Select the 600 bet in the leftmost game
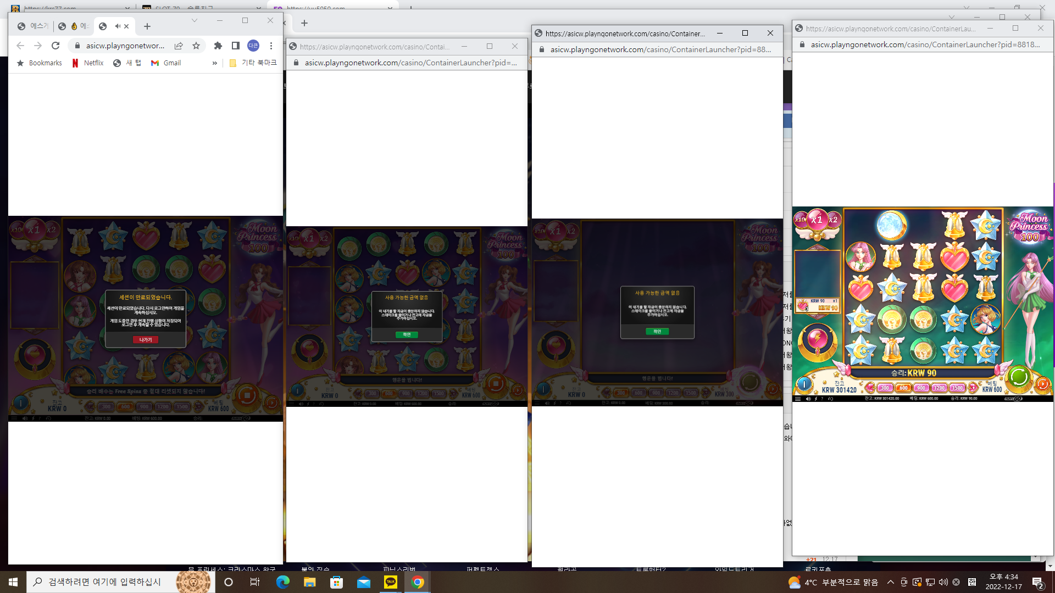Screen dimensions: 1055x593 point(125,407)
